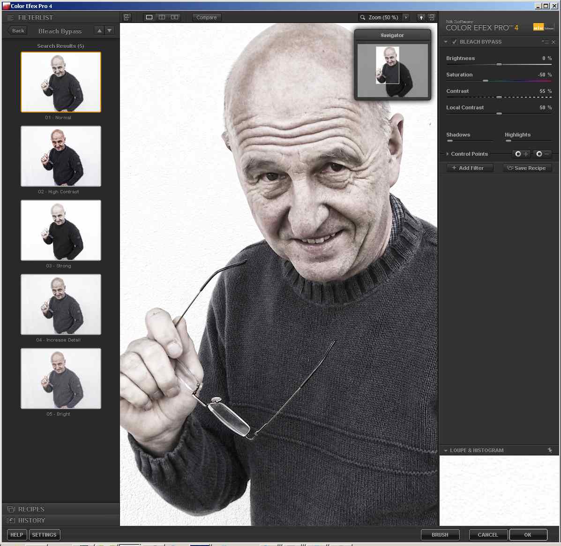Pin the Loupe & Histogram panel

(x=550, y=450)
